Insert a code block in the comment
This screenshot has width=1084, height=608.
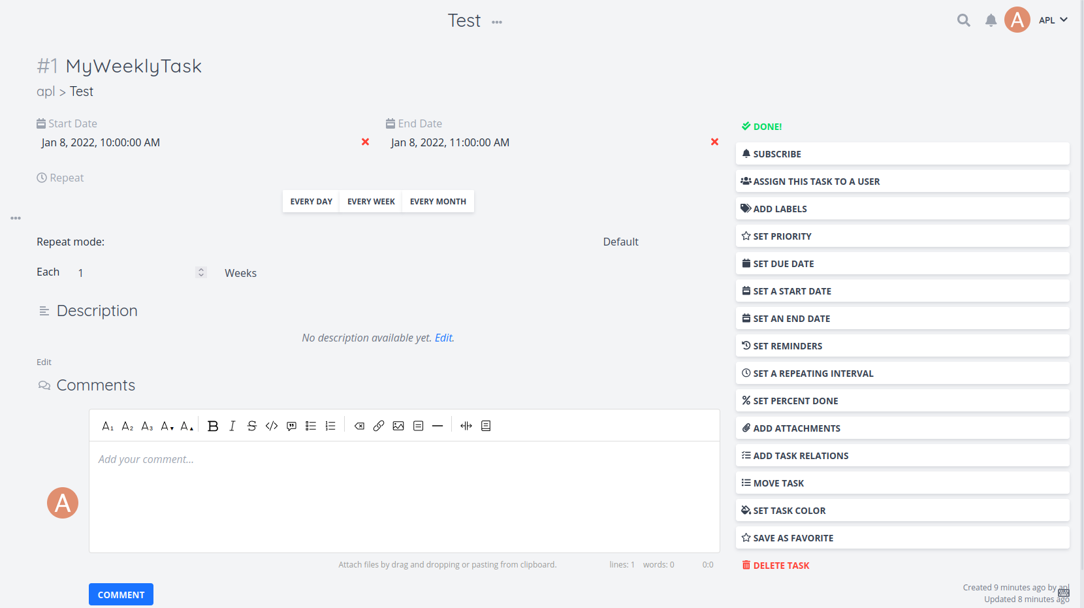272,425
